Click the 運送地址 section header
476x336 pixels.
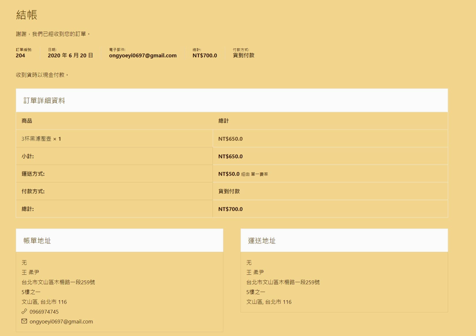262,241
